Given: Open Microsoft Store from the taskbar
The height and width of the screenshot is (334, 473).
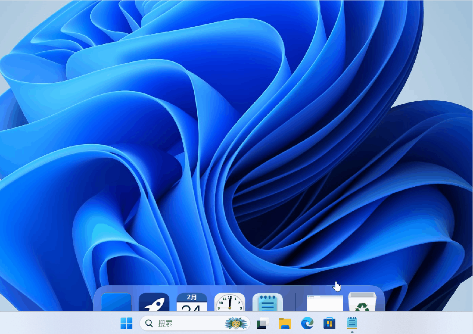Looking at the screenshot, I should coord(329,323).
